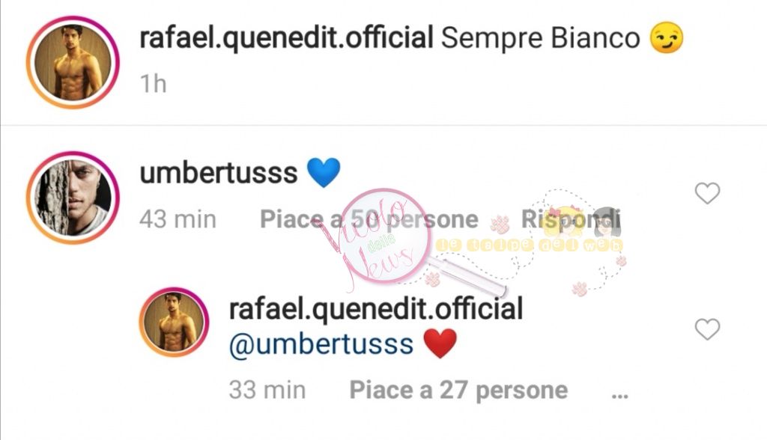Open rafael's avatar next to the reply

click(x=174, y=322)
